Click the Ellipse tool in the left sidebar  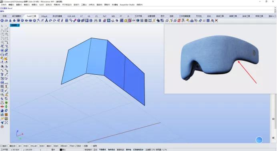point(6,34)
